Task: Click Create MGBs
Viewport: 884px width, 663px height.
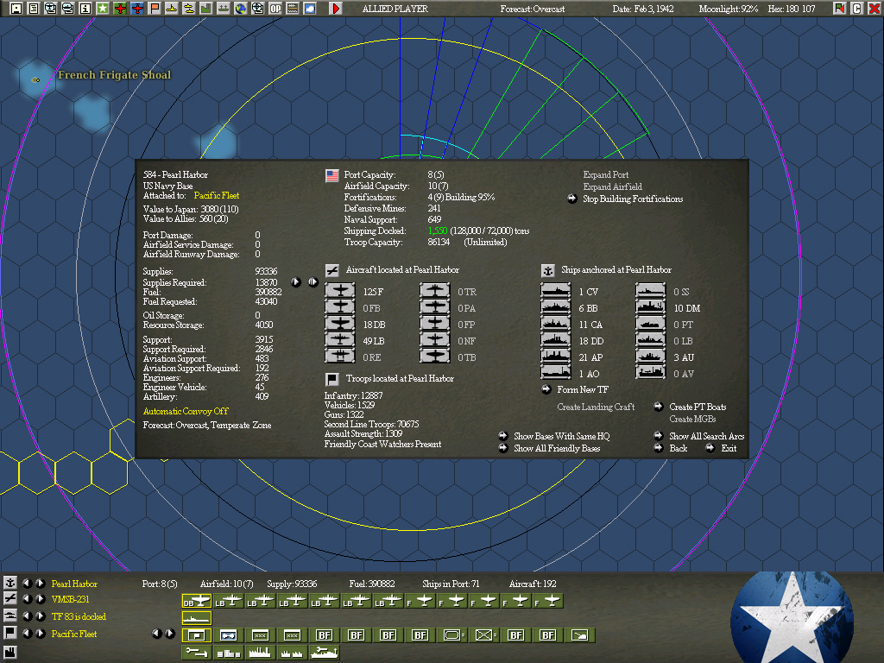Action: click(692, 420)
